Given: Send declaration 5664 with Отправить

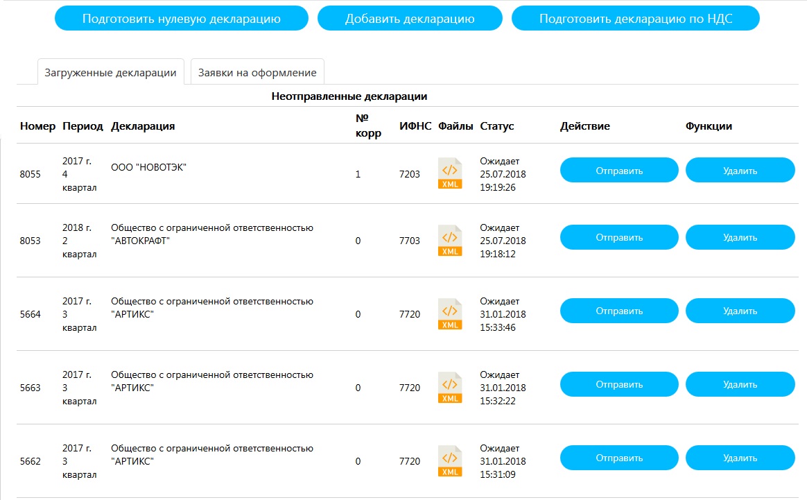Looking at the screenshot, I should click(x=619, y=311).
